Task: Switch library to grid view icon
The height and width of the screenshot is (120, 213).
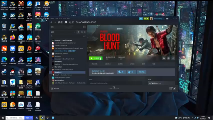Action: (84, 27)
